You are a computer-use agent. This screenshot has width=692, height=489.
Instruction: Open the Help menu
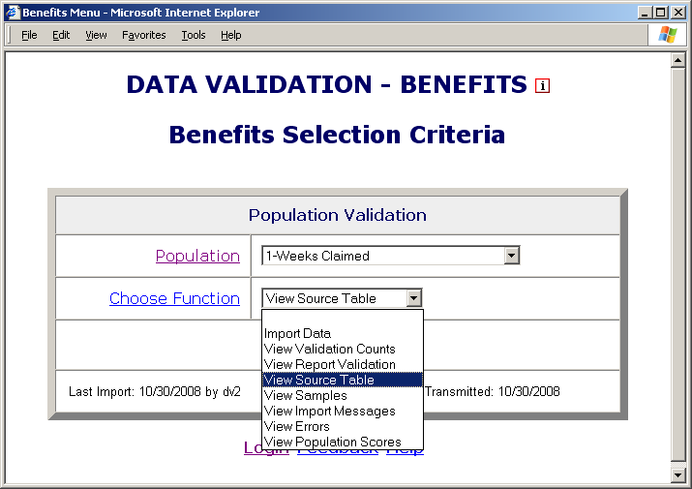point(230,35)
